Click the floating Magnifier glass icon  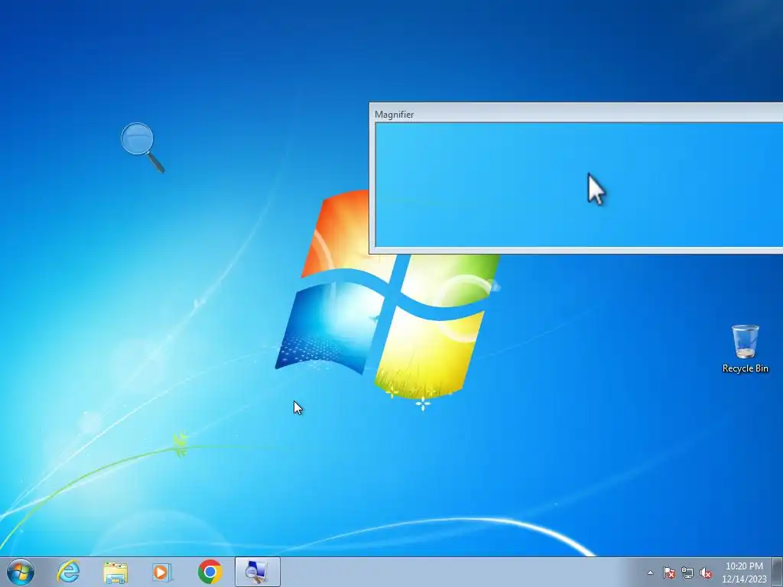pyautogui.click(x=141, y=147)
